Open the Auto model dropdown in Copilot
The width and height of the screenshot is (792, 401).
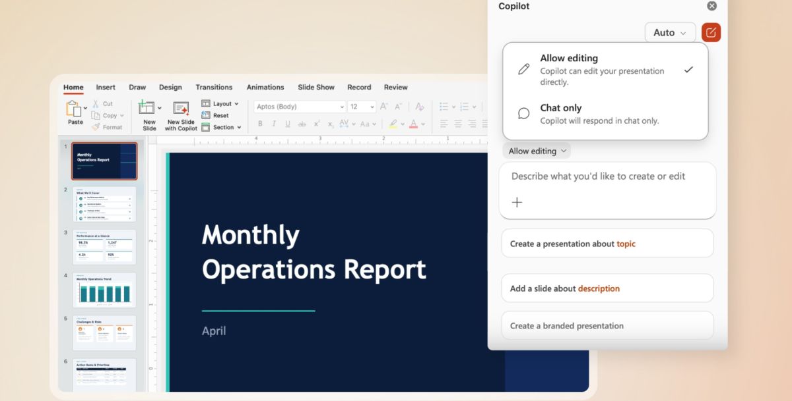tap(670, 32)
